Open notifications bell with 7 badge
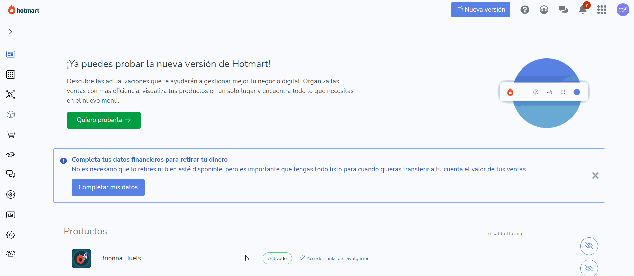Screen dimensions: 634x276 [583, 9]
